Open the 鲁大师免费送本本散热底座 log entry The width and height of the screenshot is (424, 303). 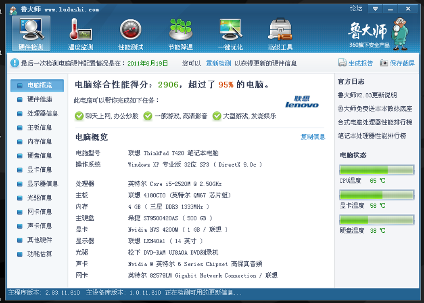click(375, 109)
